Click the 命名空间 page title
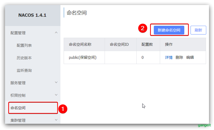Screen dimensions: 214x130 pyautogui.click(x=77, y=13)
